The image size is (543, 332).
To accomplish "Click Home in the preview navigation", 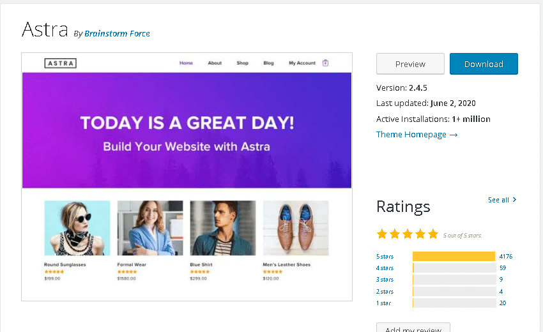I will pyautogui.click(x=186, y=63).
